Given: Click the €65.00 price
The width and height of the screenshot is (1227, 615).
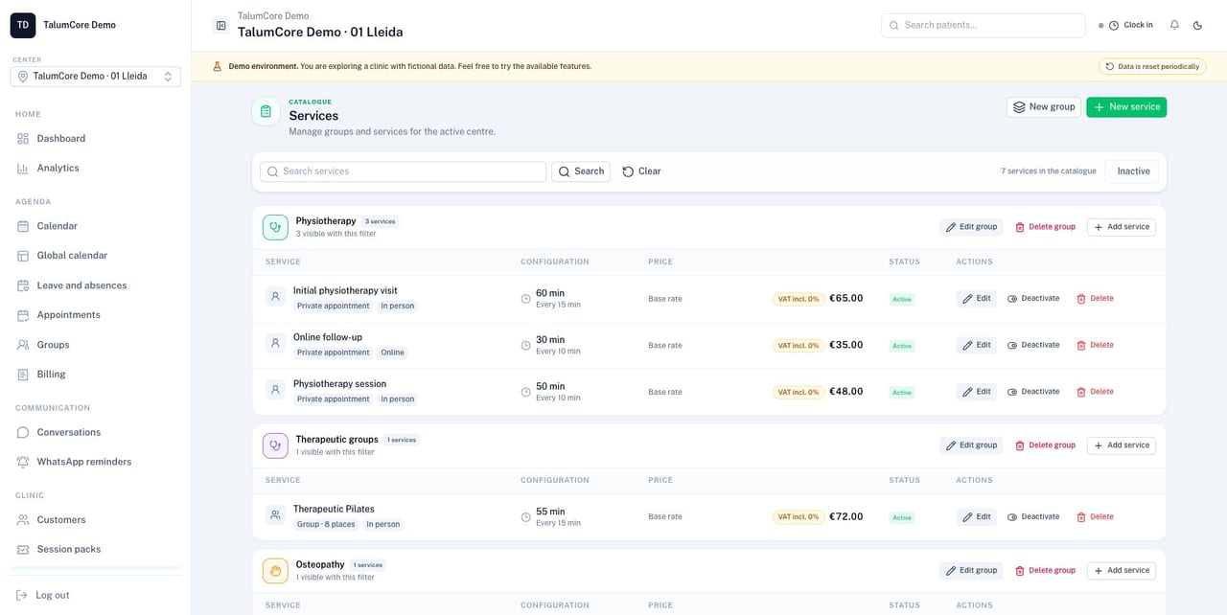Looking at the screenshot, I should pyautogui.click(x=846, y=299).
